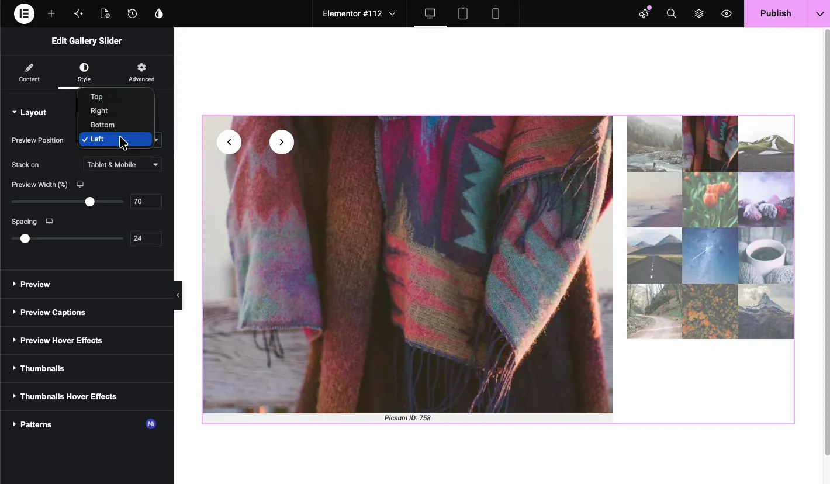The height and width of the screenshot is (484, 830).
Task: Select the purple berries thumbnail
Action: pos(766,199)
